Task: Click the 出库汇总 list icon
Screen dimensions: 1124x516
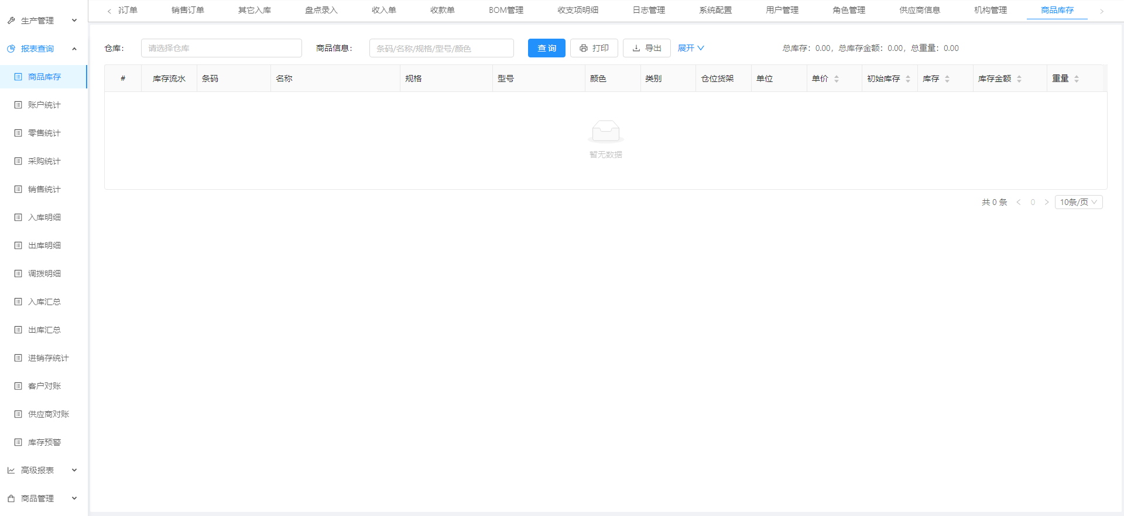Action: 18,330
